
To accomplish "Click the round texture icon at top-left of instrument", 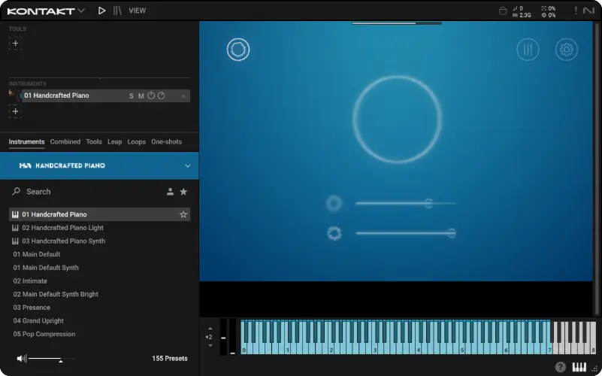I will pyautogui.click(x=238, y=50).
